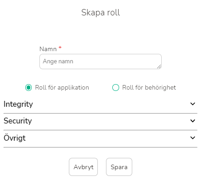Expand the Integrity section header
Viewport: 202px width, 185px height.
101,104
